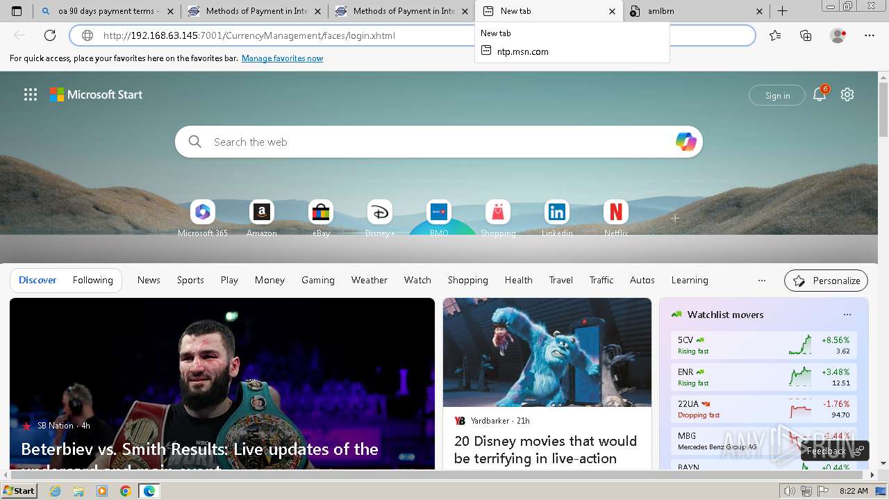Open Settings and more ellipsis menu
This screenshot has height=500, width=889.
870,35
